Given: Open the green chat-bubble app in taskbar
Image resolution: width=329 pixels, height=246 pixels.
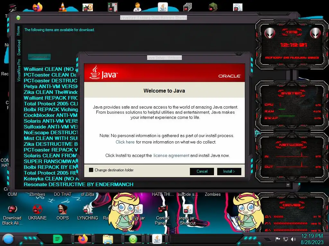Looking at the screenshot, I should [58, 239].
